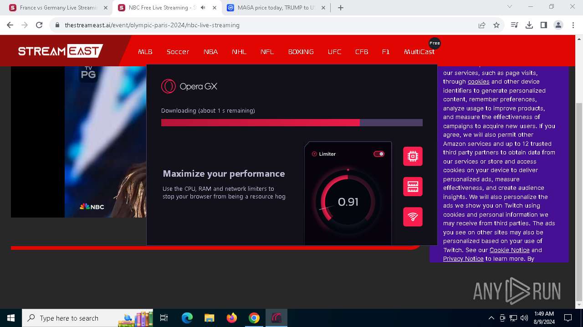The height and width of the screenshot is (327, 583).
Task: Bookmark this page with star icon
Action: pyautogui.click(x=496, y=25)
